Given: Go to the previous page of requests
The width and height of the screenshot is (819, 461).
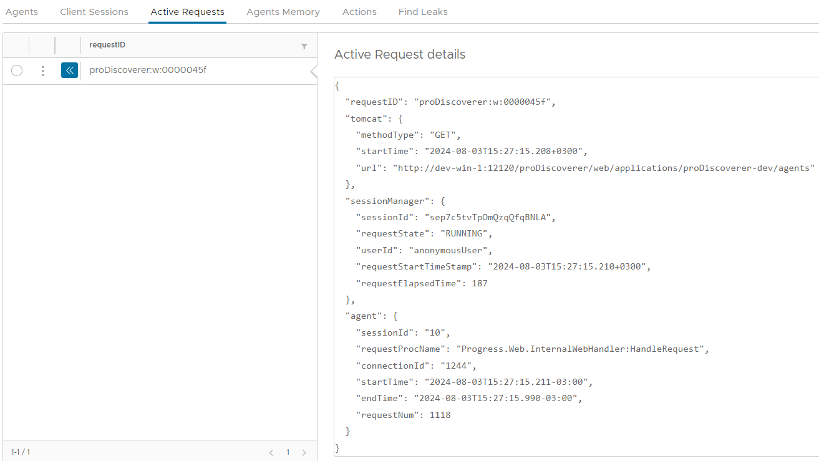Looking at the screenshot, I should coord(271,452).
